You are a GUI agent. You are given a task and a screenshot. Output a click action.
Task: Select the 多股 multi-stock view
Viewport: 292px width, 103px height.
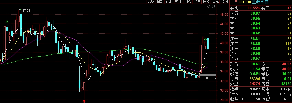(x=169, y=2)
